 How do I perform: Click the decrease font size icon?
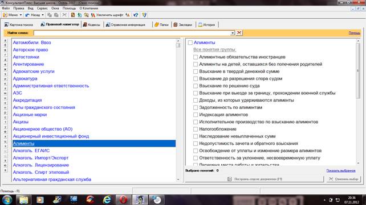point(128,15)
